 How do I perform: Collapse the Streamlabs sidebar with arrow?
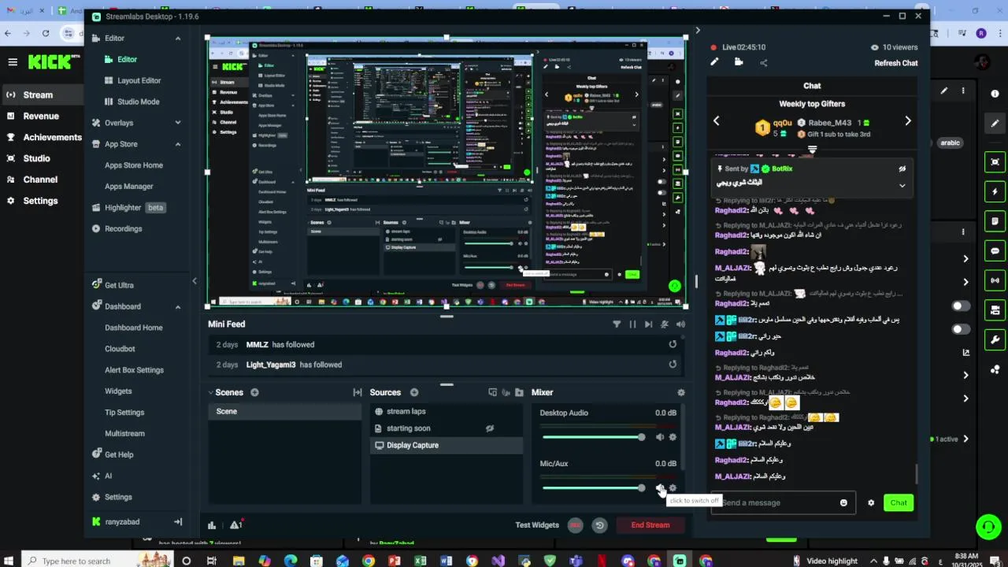[x=195, y=281]
